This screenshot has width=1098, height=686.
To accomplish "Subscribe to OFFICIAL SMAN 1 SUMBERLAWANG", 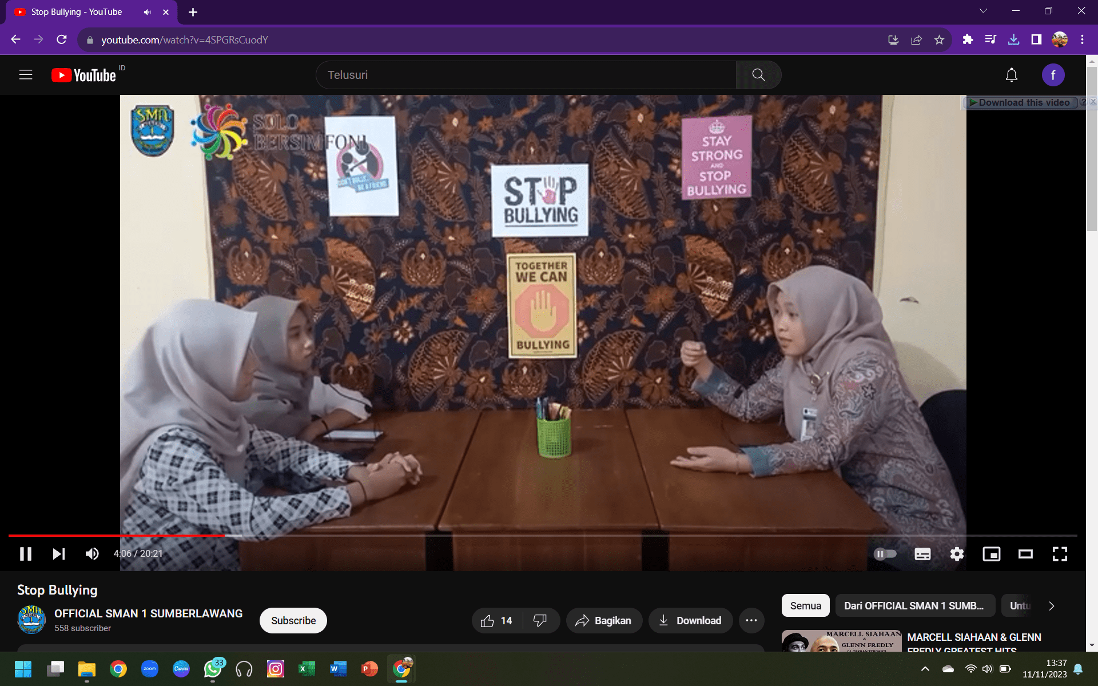I will [293, 620].
